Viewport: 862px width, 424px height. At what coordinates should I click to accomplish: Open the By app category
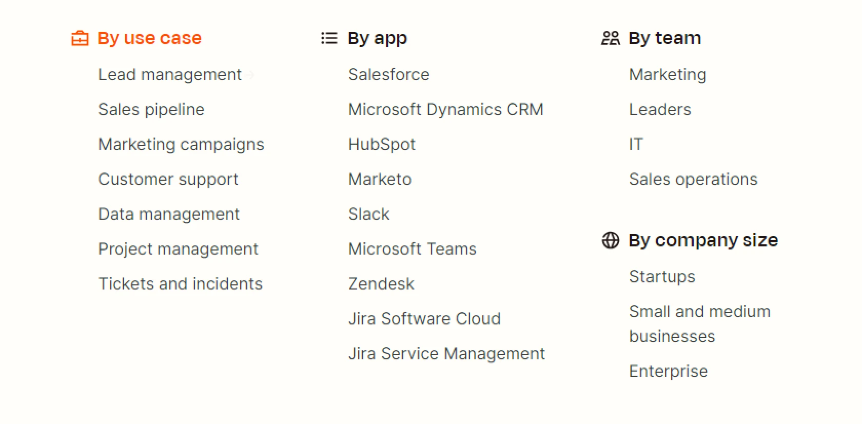pyautogui.click(x=377, y=37)
